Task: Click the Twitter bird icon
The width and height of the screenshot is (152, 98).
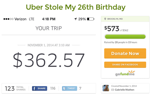Action: (x=64, y=88)
